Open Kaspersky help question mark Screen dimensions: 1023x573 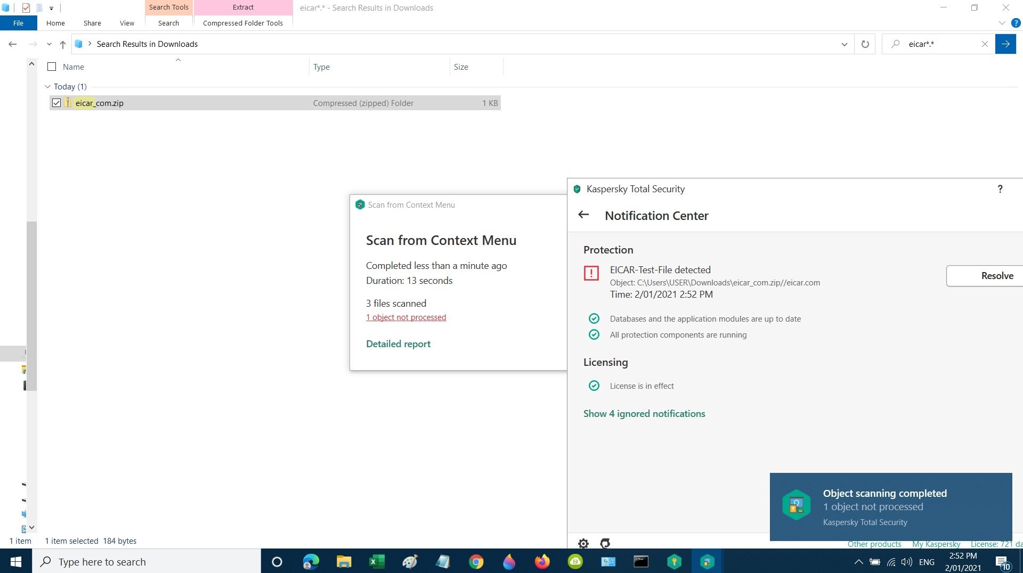pyautogui.click(x=1000, y=189)
